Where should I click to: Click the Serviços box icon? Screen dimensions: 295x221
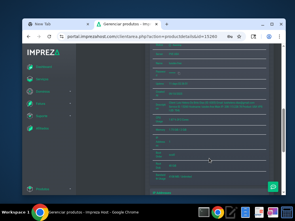tap(30, 79)
